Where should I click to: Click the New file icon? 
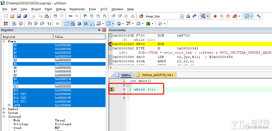(x=6, y=16)
